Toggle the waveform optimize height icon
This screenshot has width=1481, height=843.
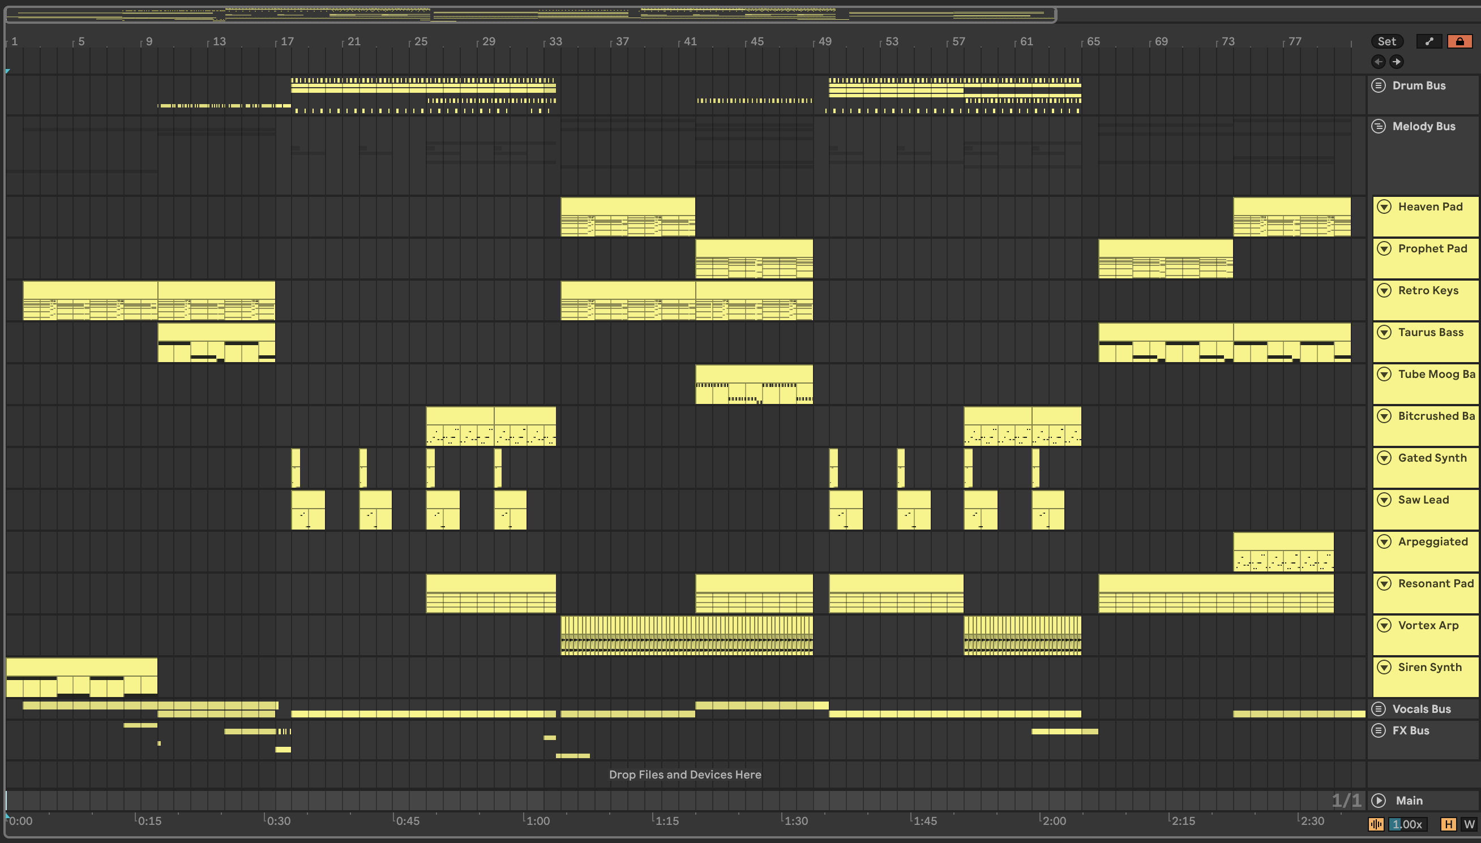tap(1376, 824)
